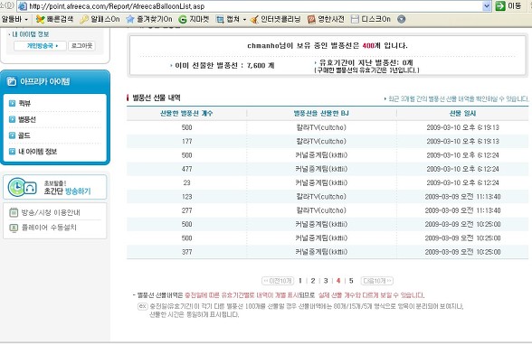Click the ex example label icon
This screenshot has width=532, height=345.
click(143, 306)
